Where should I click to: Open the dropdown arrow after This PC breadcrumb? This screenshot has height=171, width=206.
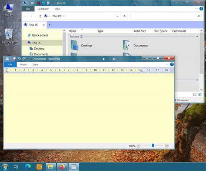click(x=64, y=16)
